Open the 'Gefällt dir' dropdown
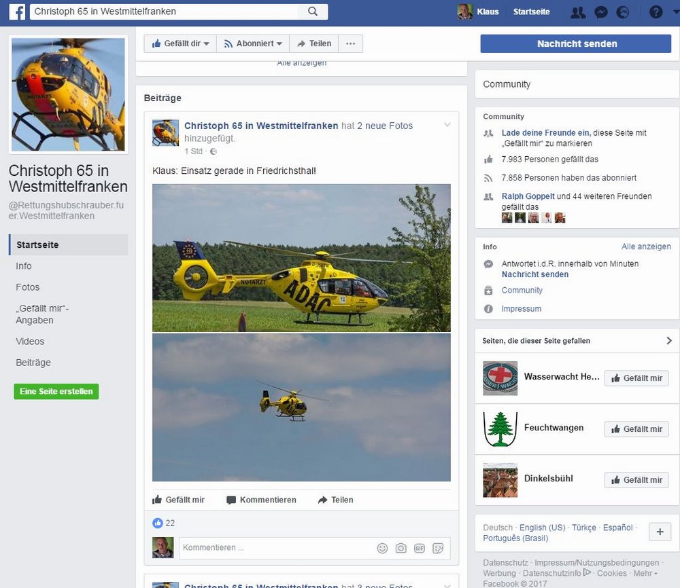680x588 pixels. pyautogui.click(x=180, y=43)
